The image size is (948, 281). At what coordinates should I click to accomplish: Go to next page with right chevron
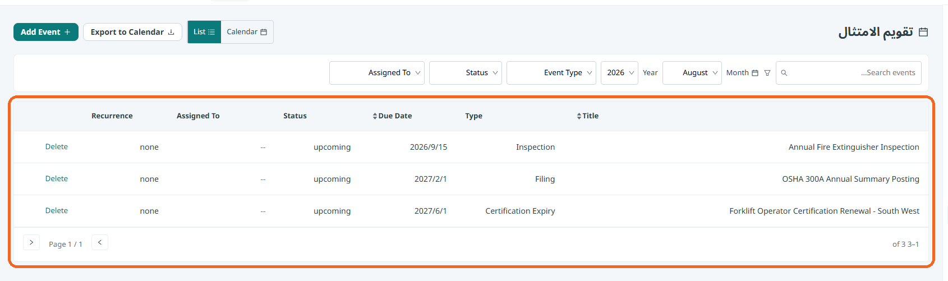click(x=31, y=242)
